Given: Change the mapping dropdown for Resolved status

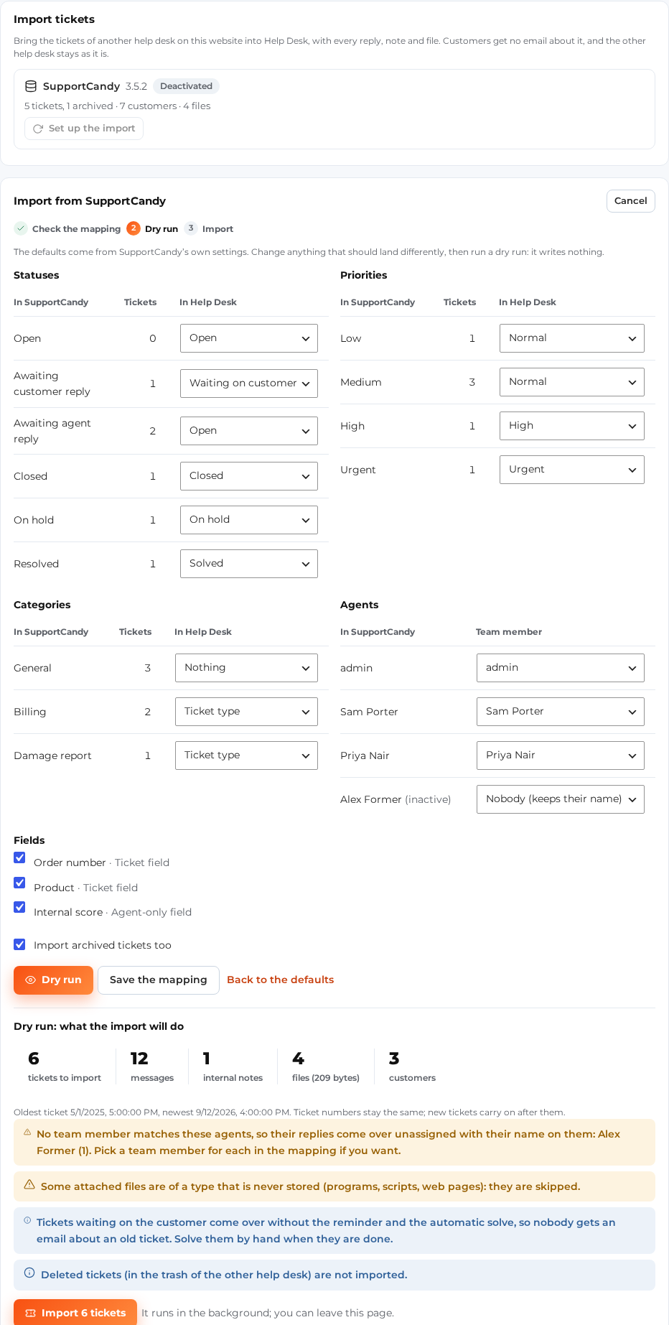Looking at the screenshot, I should [x=248, y=564].
